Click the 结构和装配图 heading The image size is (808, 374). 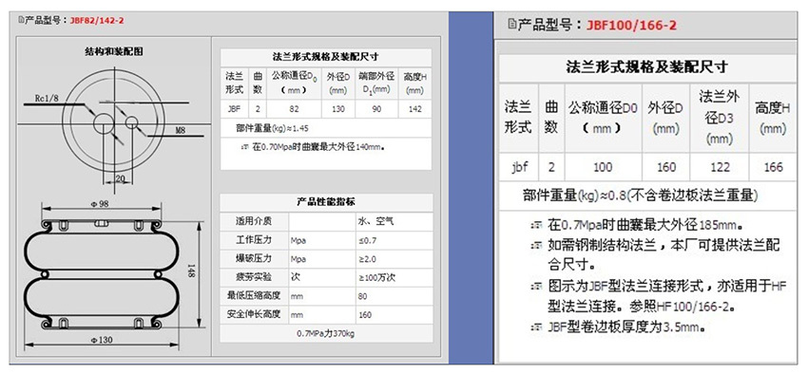click(x=114, y=51)
